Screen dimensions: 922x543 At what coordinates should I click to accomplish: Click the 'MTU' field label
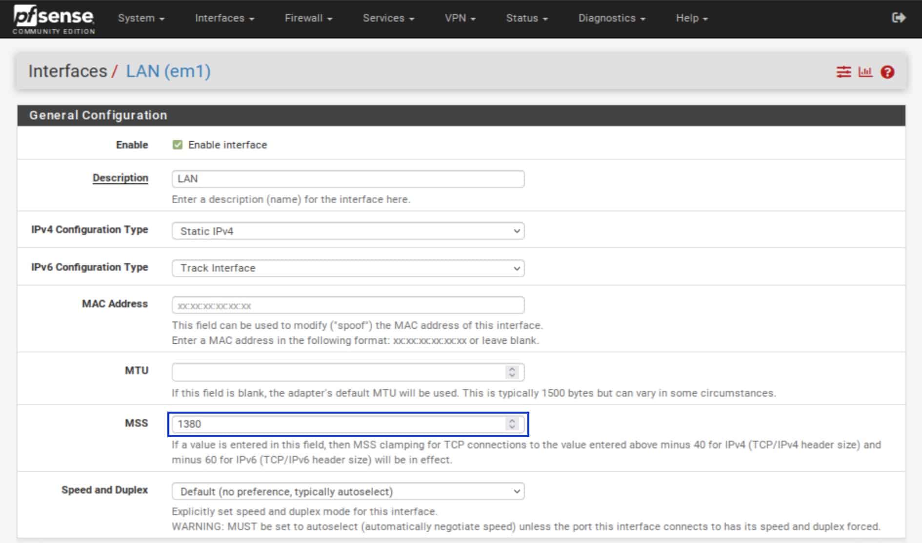[x=137, y=370]
